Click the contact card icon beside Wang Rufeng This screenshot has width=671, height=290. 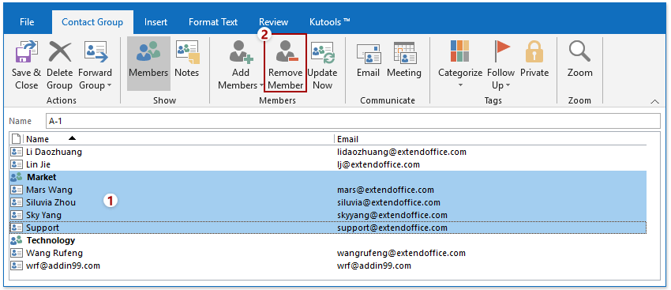(x=17, y=253)
